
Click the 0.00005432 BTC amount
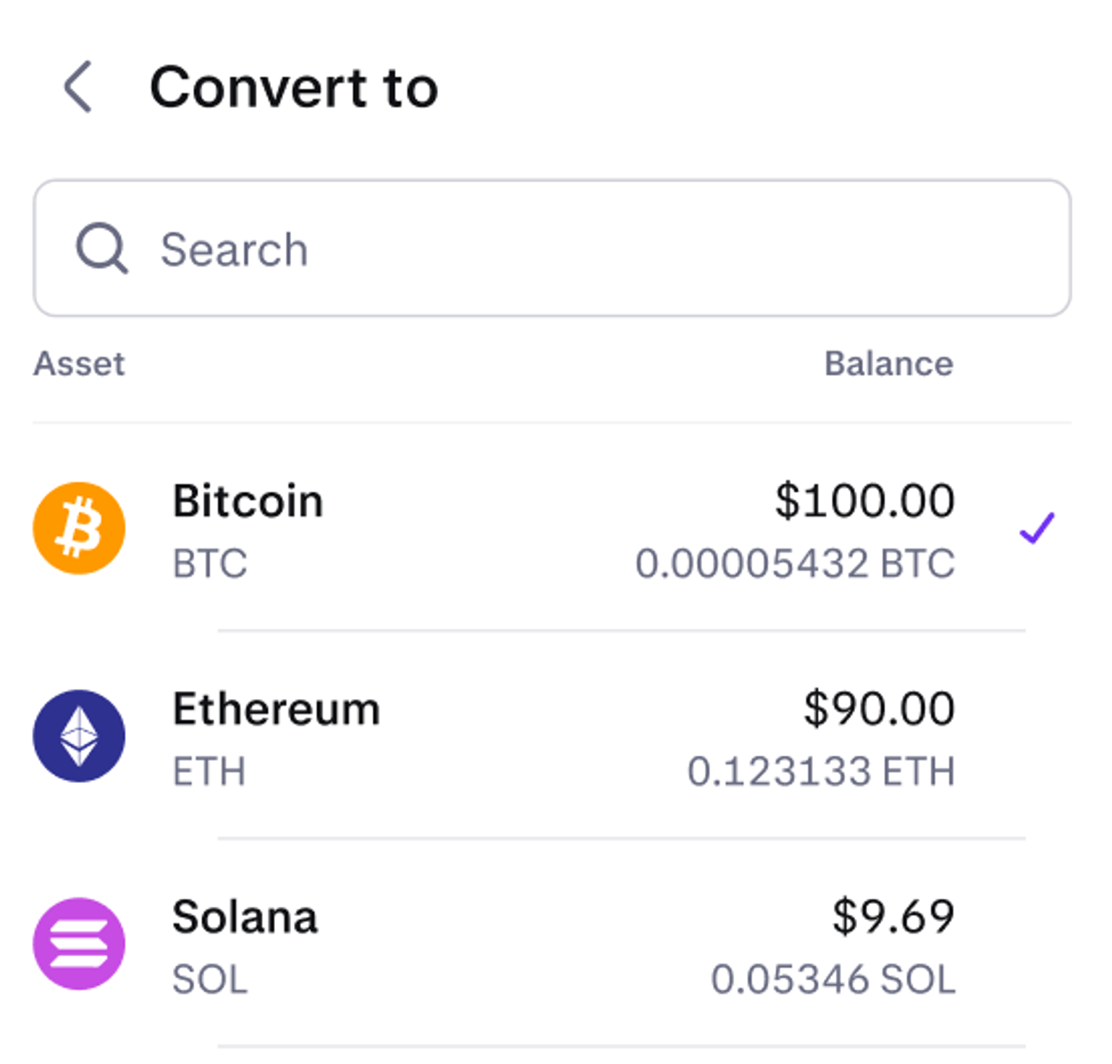pos(795,564)
